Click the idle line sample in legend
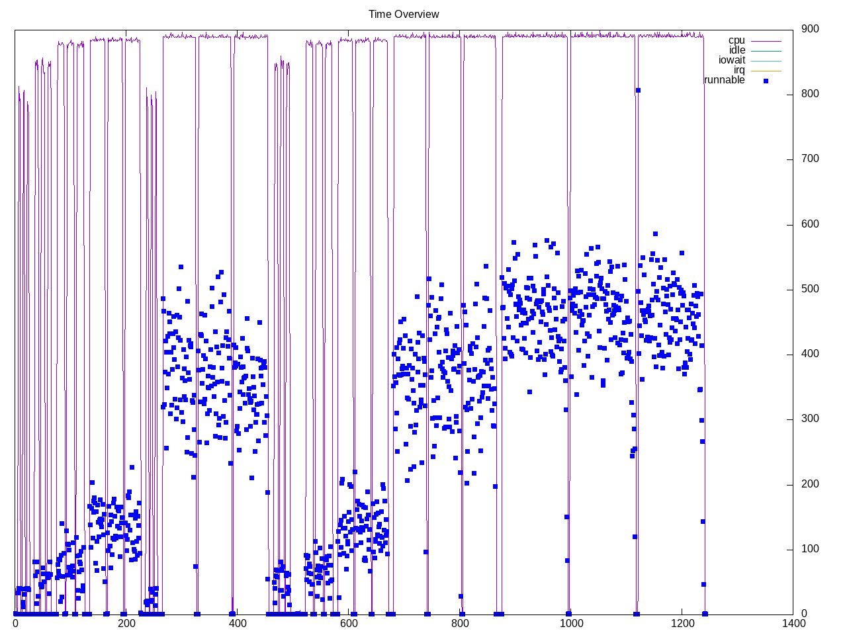The image size is (847, 635). [x=766, y=51]
